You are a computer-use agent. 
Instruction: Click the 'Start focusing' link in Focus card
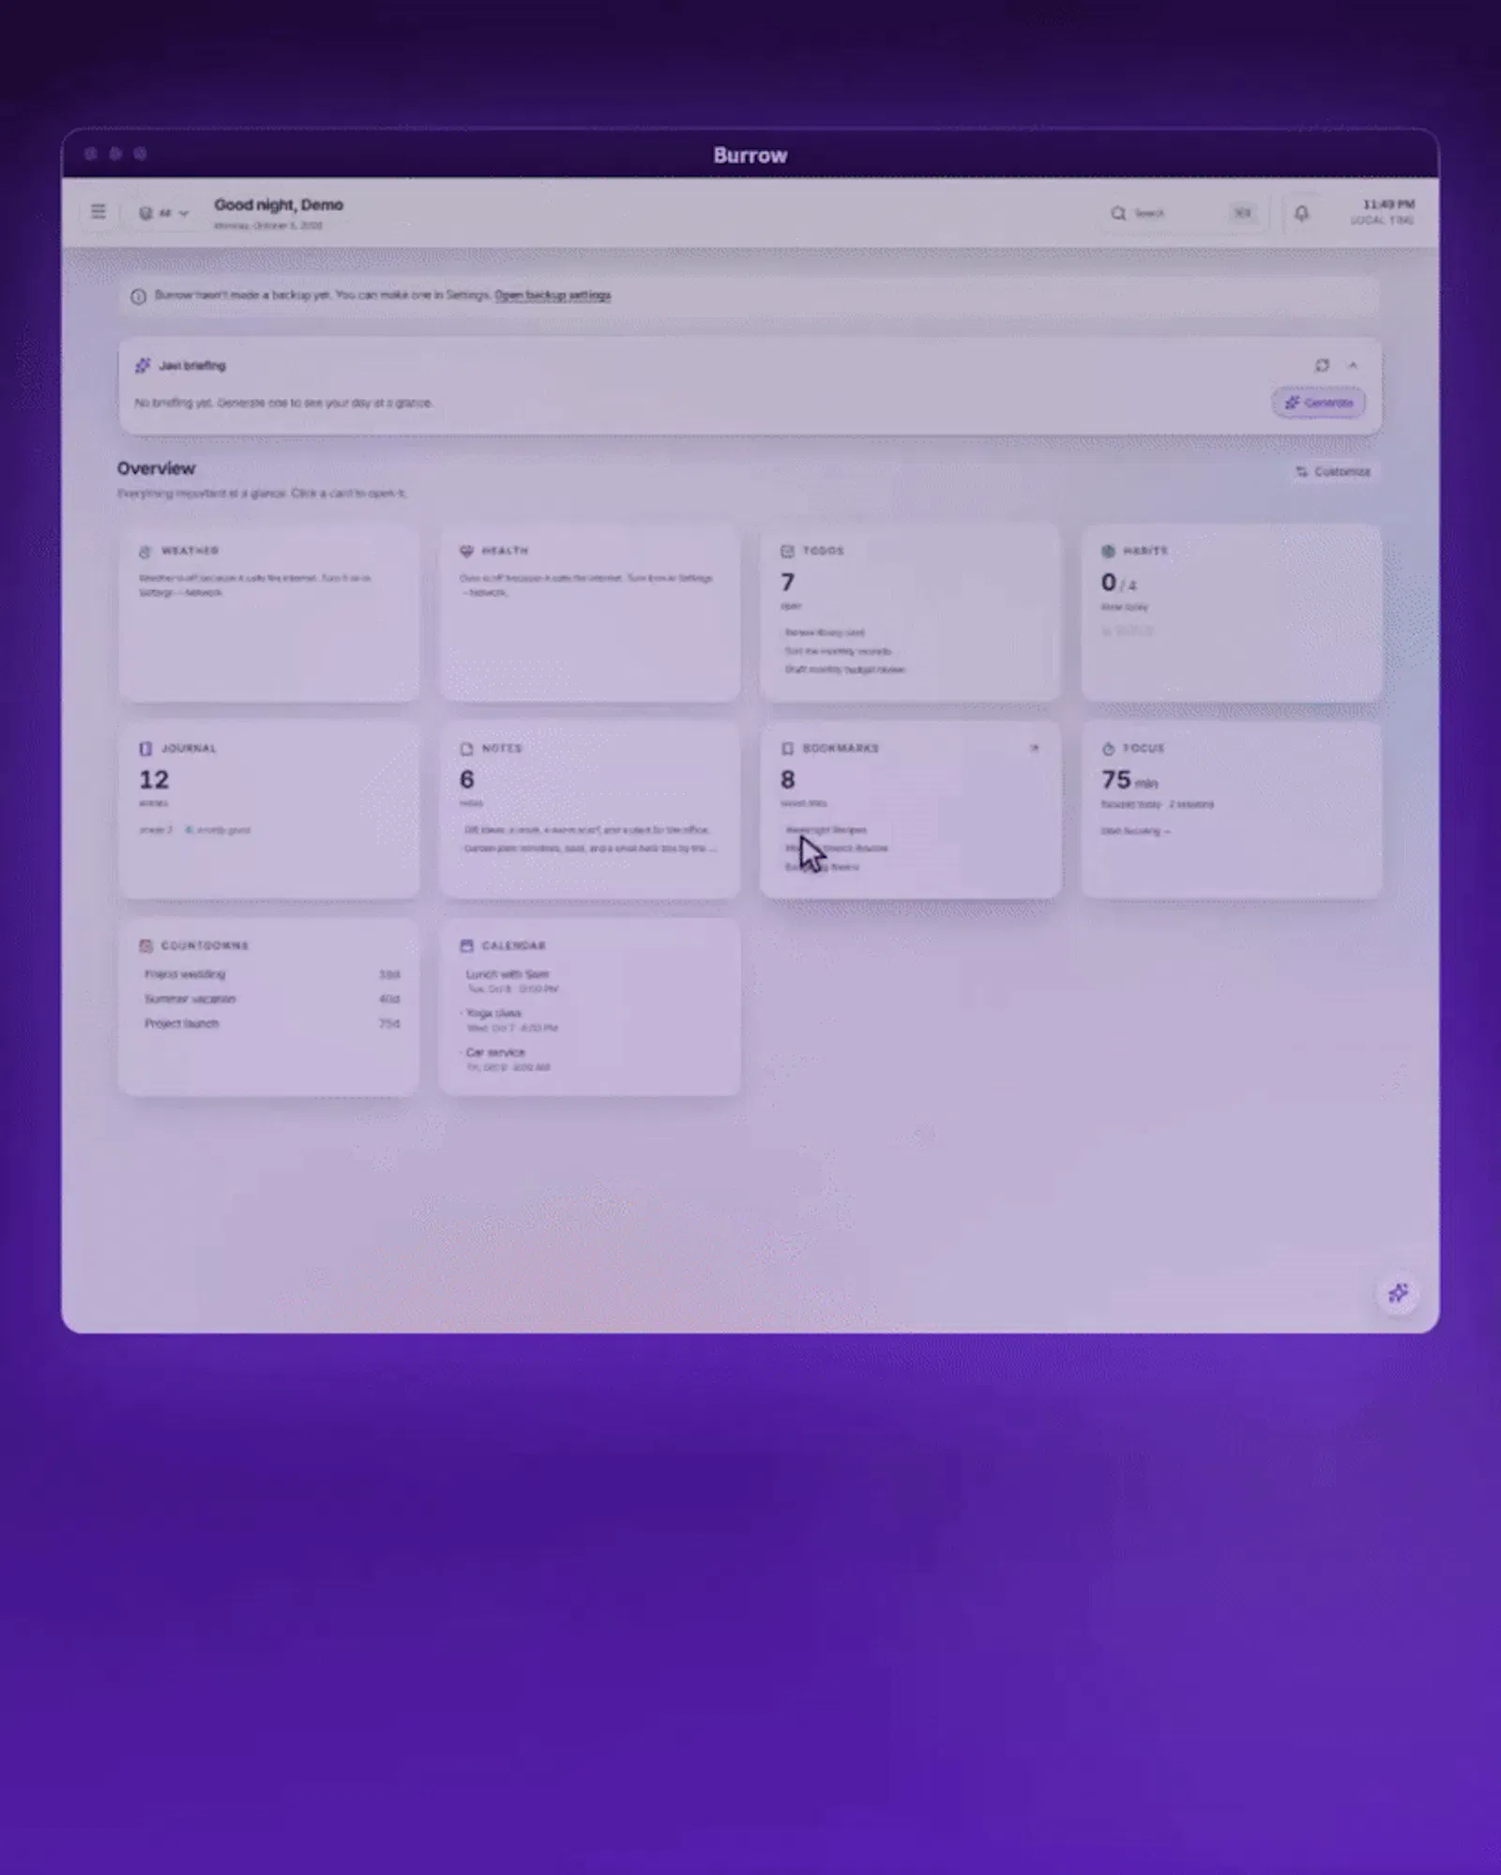[1135, 831]
